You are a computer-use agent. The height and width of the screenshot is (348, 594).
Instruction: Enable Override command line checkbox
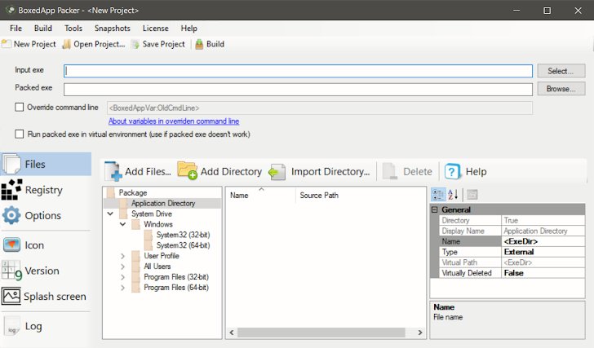click(x=20, y=107)
